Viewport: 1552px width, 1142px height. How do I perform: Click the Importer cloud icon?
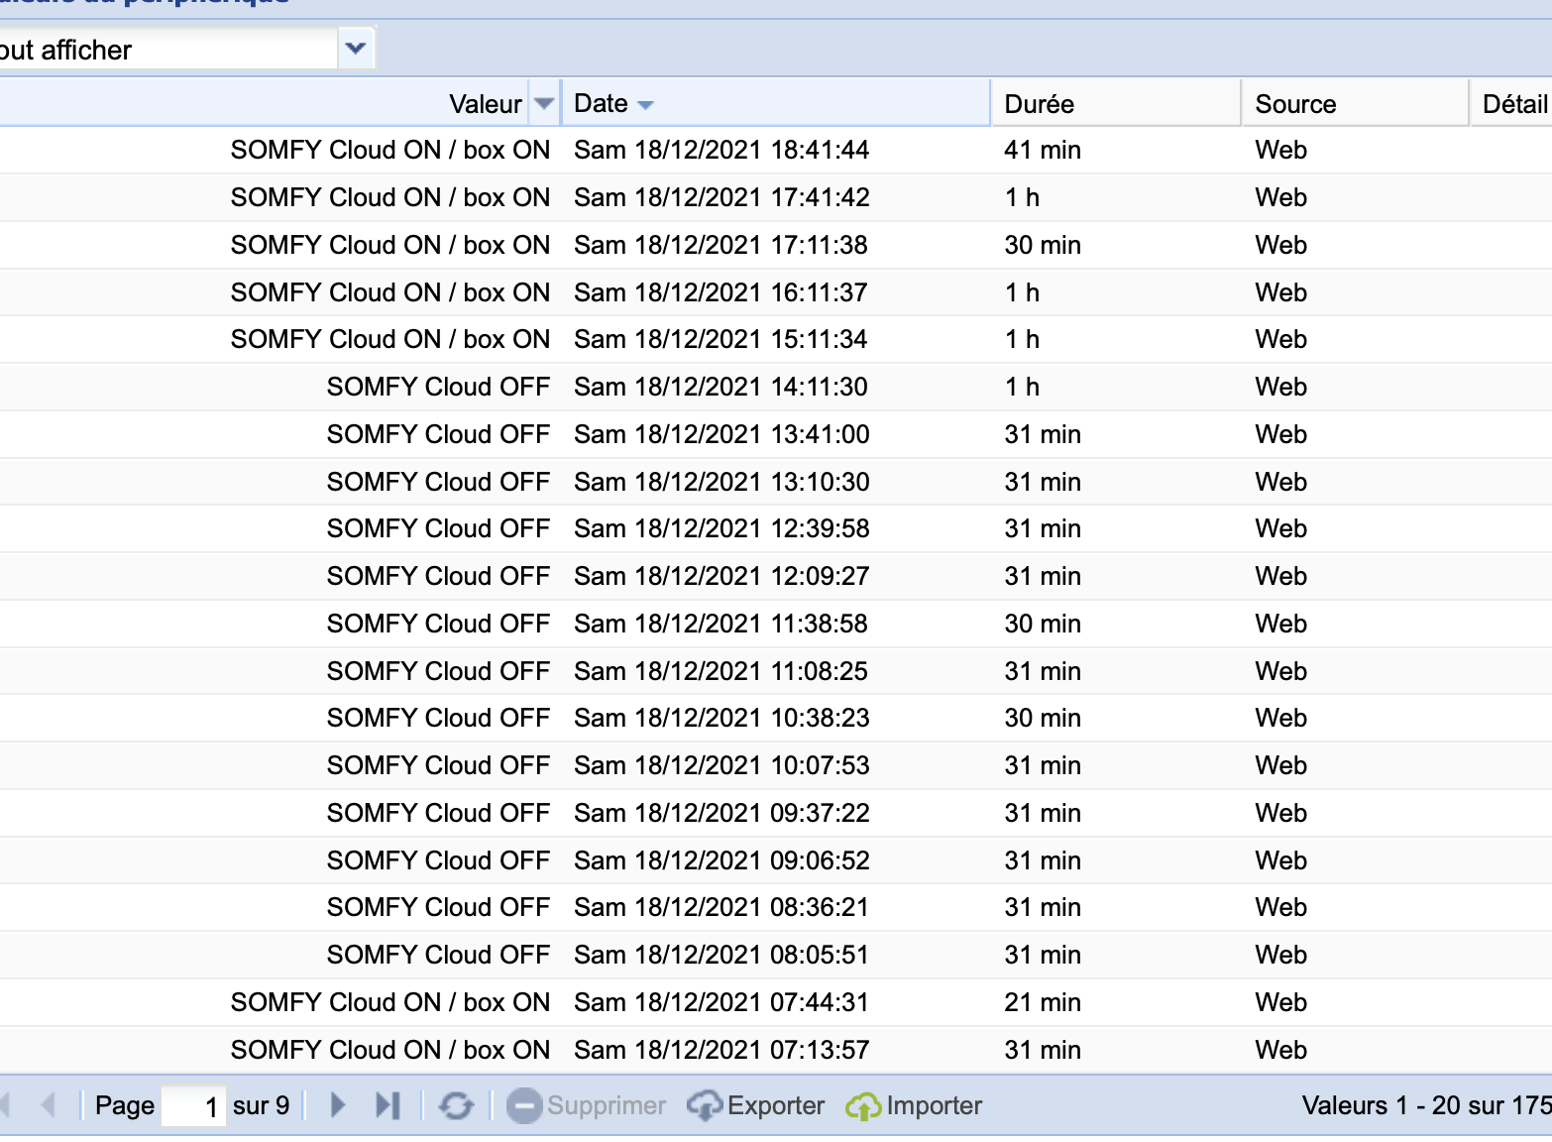pyautogui.click(x=863, y=1105)
